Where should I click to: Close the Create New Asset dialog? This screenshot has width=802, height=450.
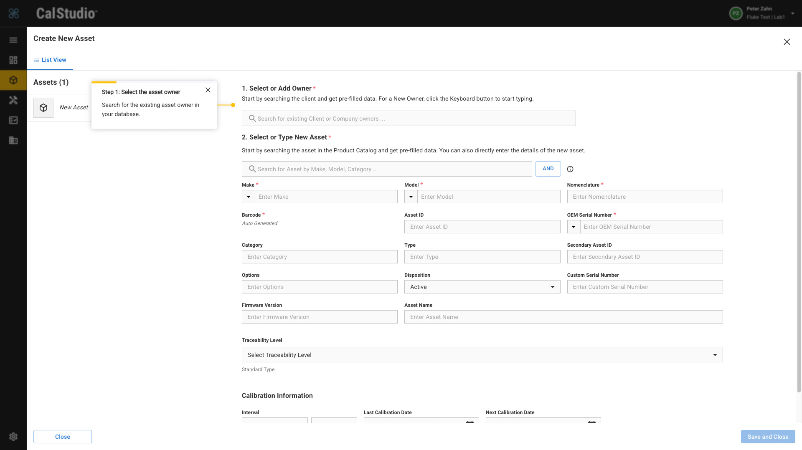point(787,42)
